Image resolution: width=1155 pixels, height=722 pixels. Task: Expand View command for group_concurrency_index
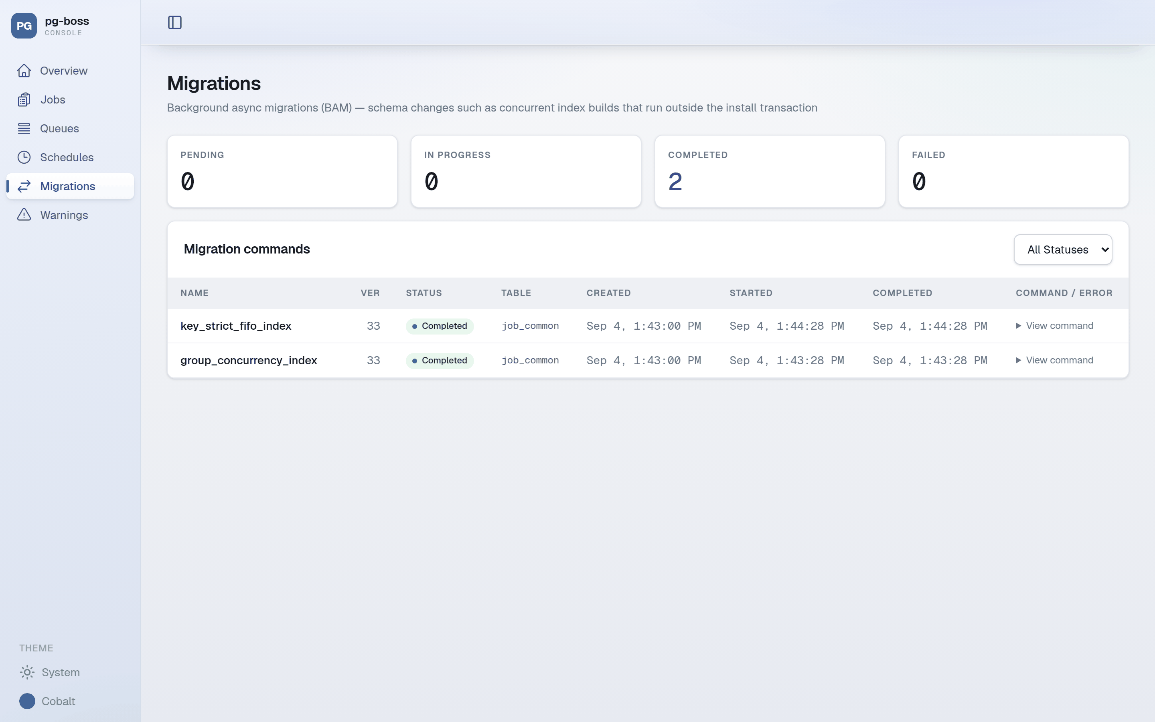pyautogui.click(x=1054, y=360)
